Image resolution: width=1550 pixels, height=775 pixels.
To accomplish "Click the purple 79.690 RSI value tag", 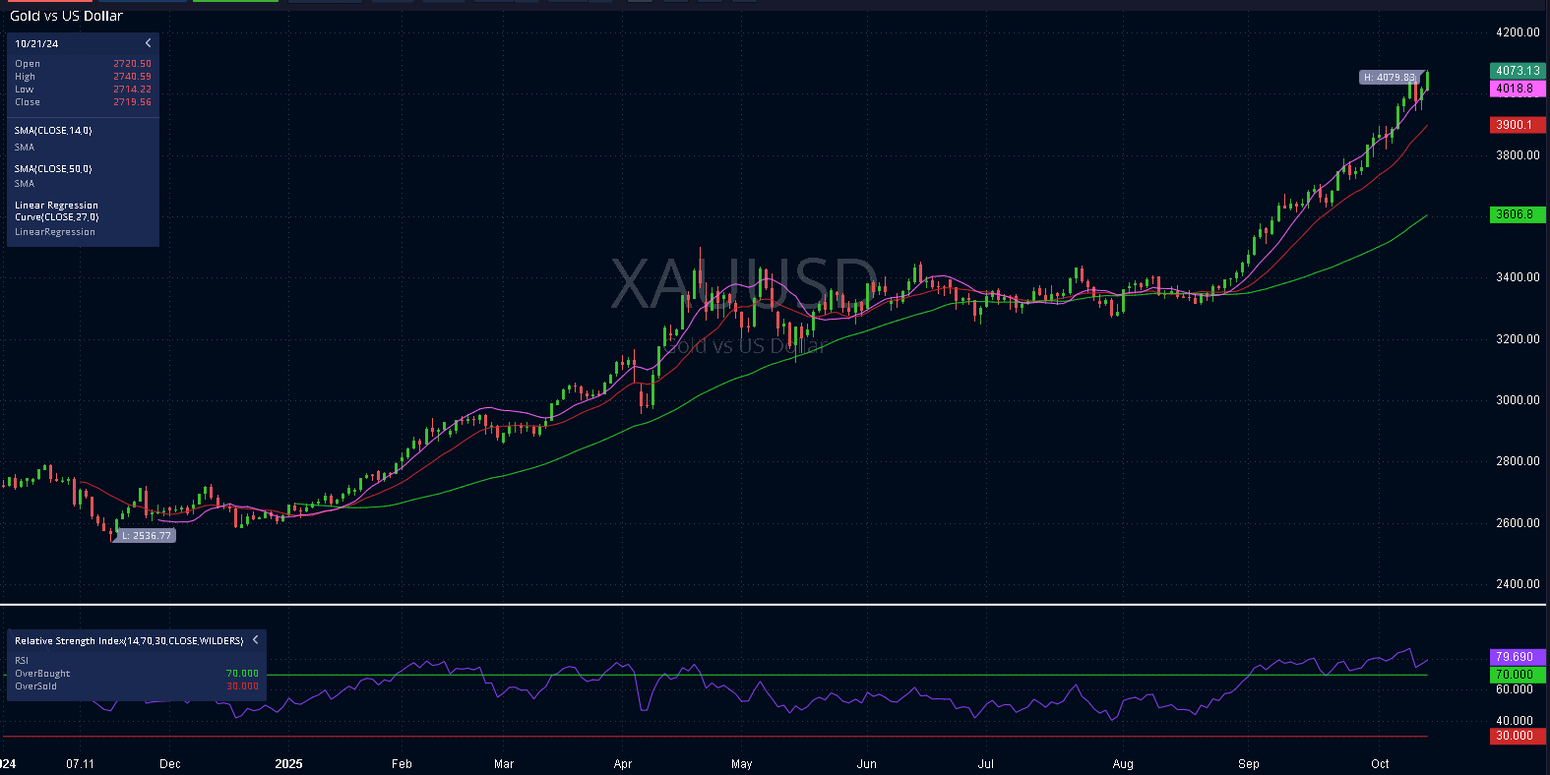I will pos(1517,657).
